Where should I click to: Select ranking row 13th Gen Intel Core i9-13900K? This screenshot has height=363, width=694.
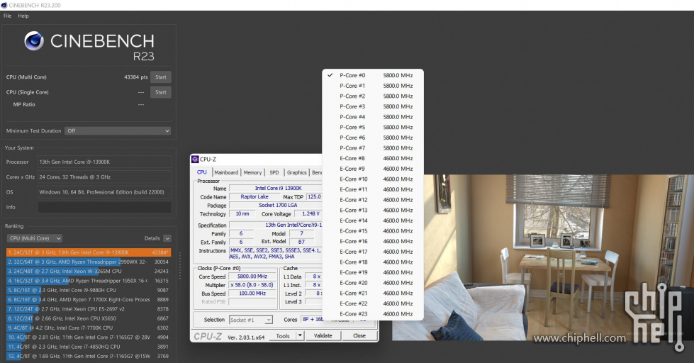[x=89, y=252]
